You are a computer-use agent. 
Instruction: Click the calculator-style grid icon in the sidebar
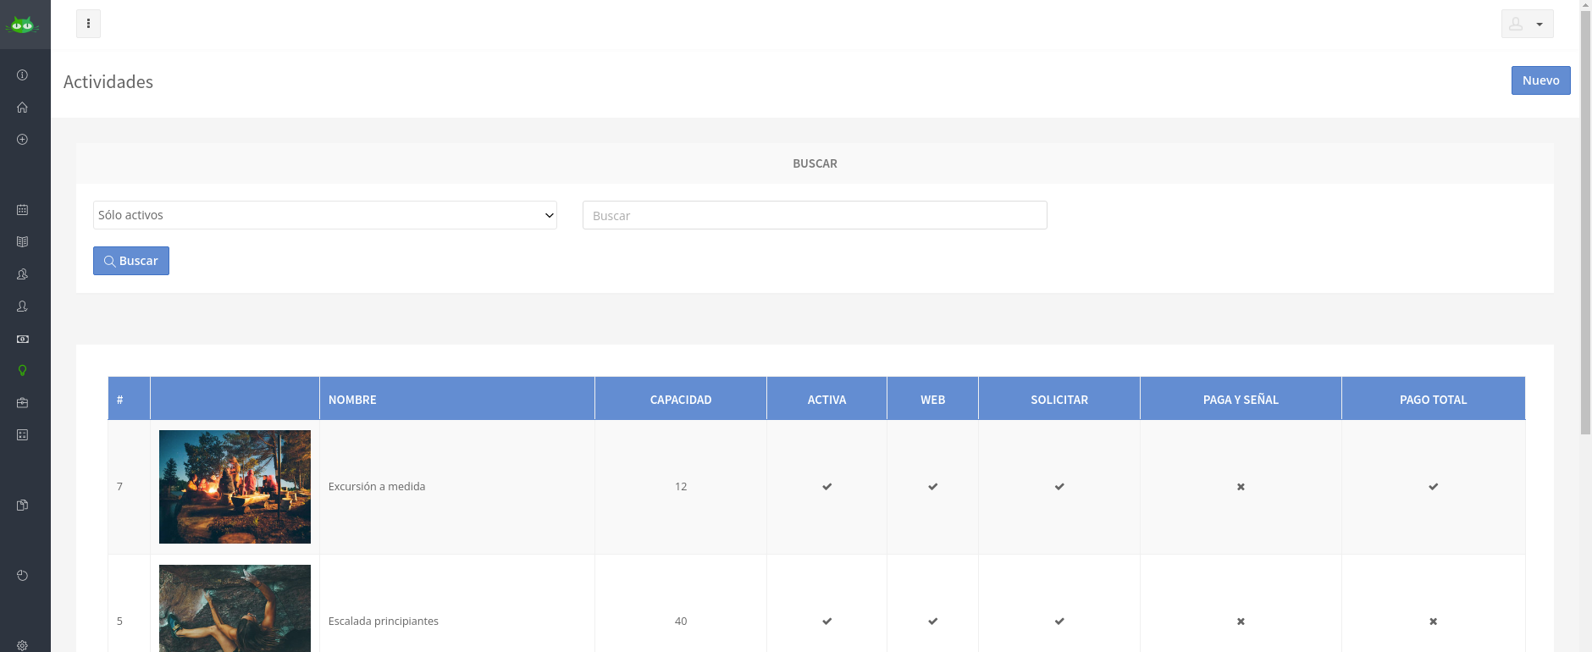click(x=22, y=435)
